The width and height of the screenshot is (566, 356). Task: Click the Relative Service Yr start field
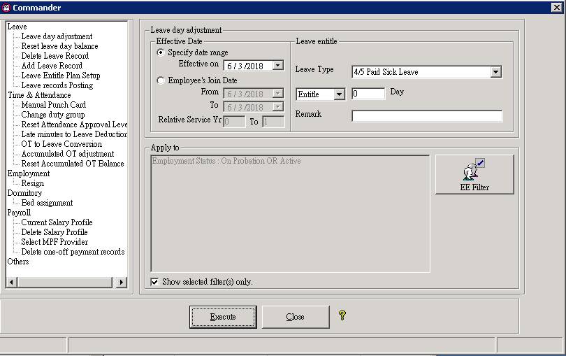point(234,122)
